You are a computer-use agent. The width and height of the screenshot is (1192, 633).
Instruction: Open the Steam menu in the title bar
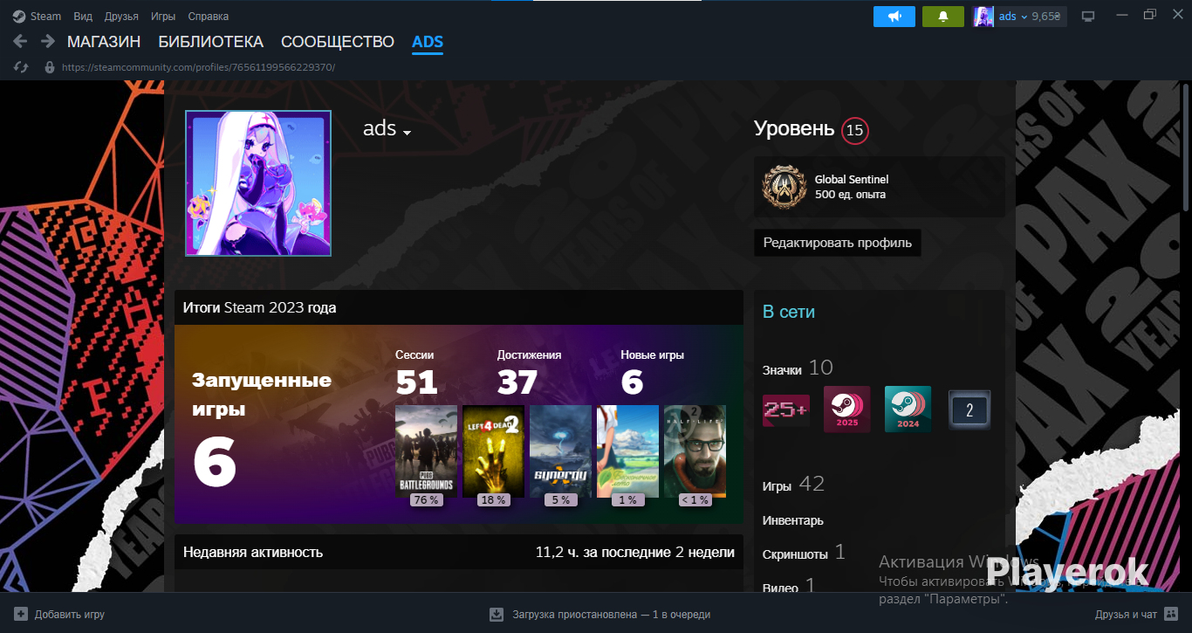click(37, 17)
